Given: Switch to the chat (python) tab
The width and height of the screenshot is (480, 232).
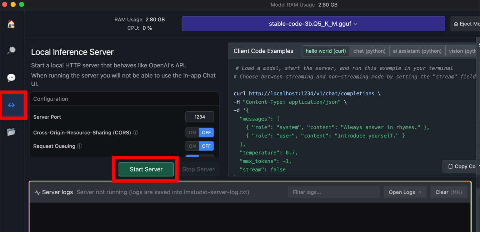Looking at the screenshot, I should tap(369, 51).
